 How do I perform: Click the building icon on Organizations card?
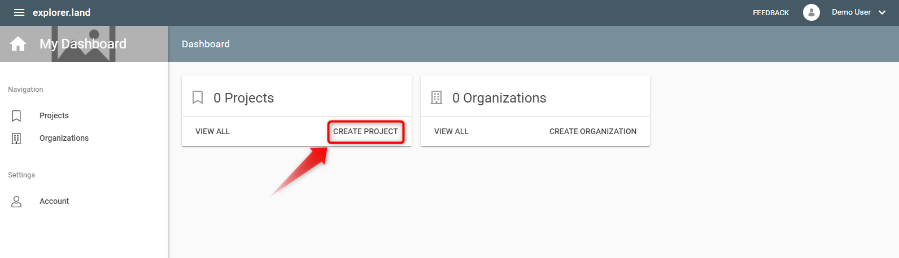(x=437, y=97)
